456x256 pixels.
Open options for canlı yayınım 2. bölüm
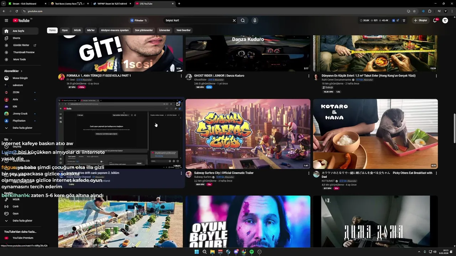[181, 173]
